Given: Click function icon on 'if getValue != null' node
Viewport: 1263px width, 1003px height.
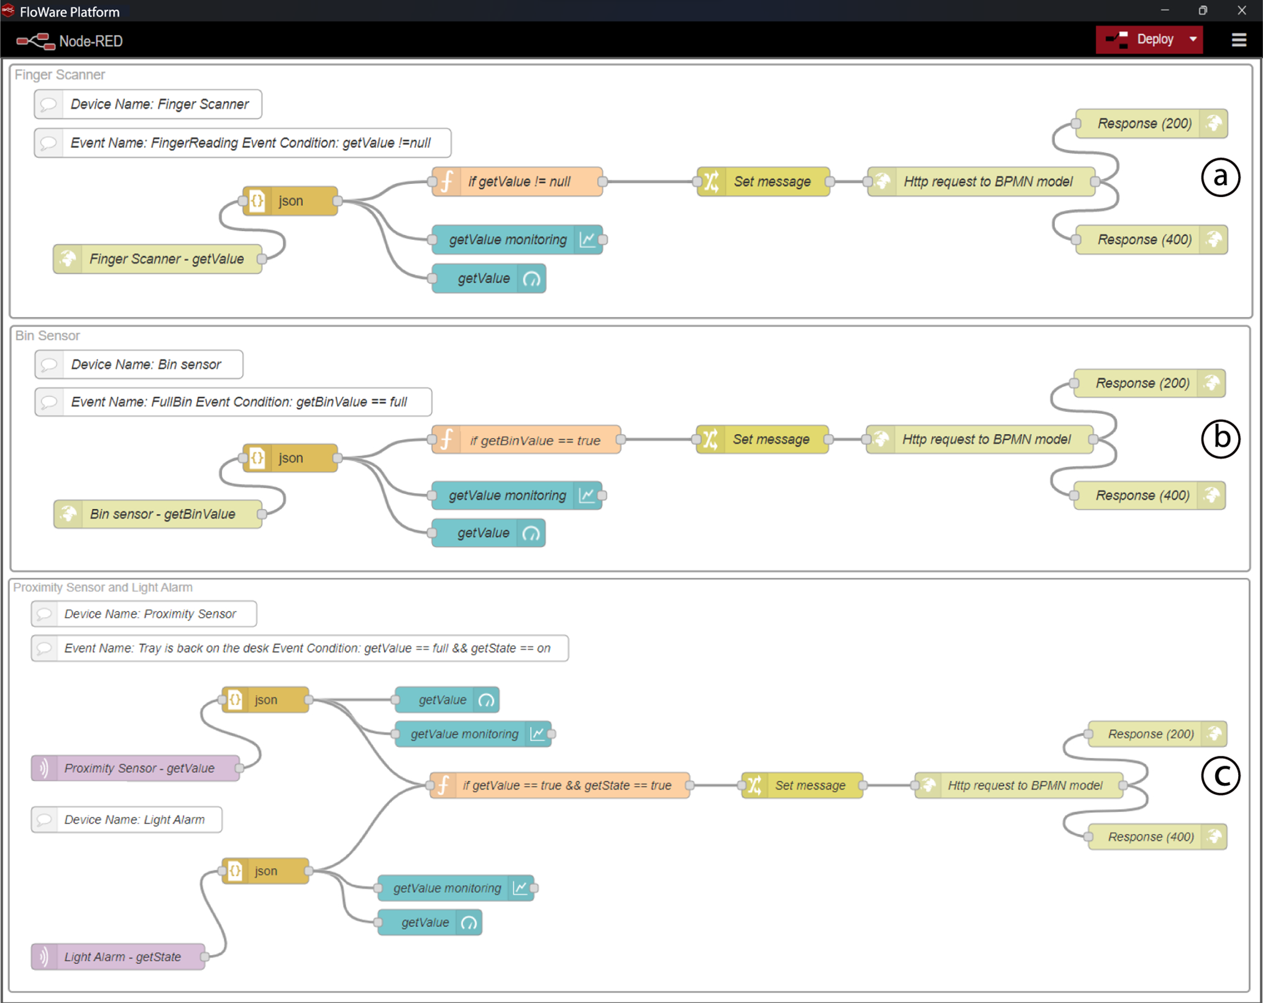Looking at the screenshot, I should point(447,181).
